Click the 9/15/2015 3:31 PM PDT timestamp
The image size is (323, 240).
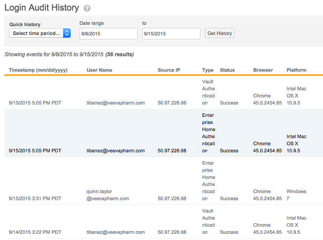click(x=35, y=198)
